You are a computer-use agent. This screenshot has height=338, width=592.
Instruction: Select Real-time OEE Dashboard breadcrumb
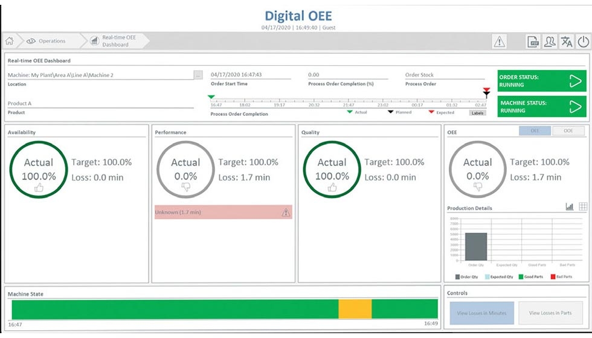(115, 41)
